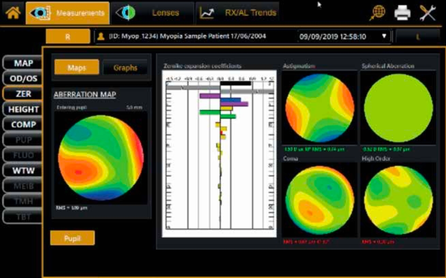Switch to the Graphs view tab
The width and height of the screenshot is (446, 278).
tap(125, 68)
